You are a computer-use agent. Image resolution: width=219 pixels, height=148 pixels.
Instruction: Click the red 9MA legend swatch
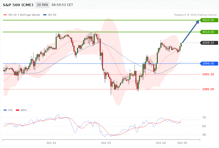click(x=18, y=110)
